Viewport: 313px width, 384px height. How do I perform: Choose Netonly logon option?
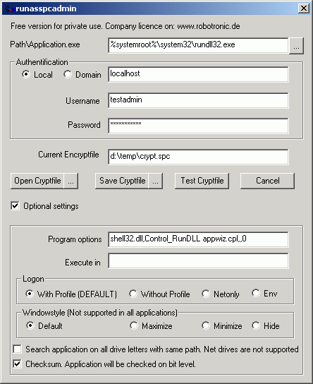tap(206, 294)
